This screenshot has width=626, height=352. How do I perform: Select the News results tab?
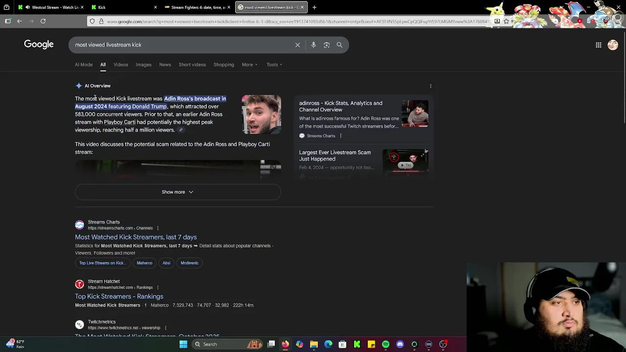(x=165, y=65)
